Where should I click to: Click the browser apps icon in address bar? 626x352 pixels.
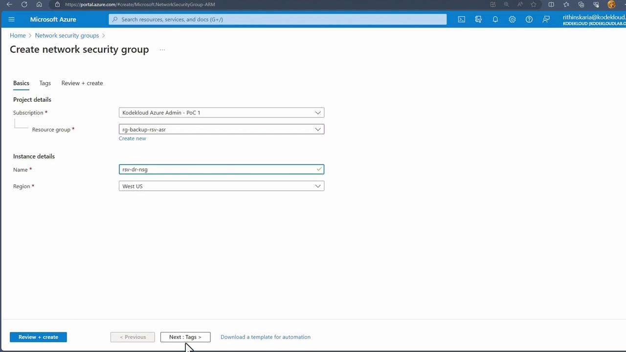pyautogui.click(x=492, y=4)
